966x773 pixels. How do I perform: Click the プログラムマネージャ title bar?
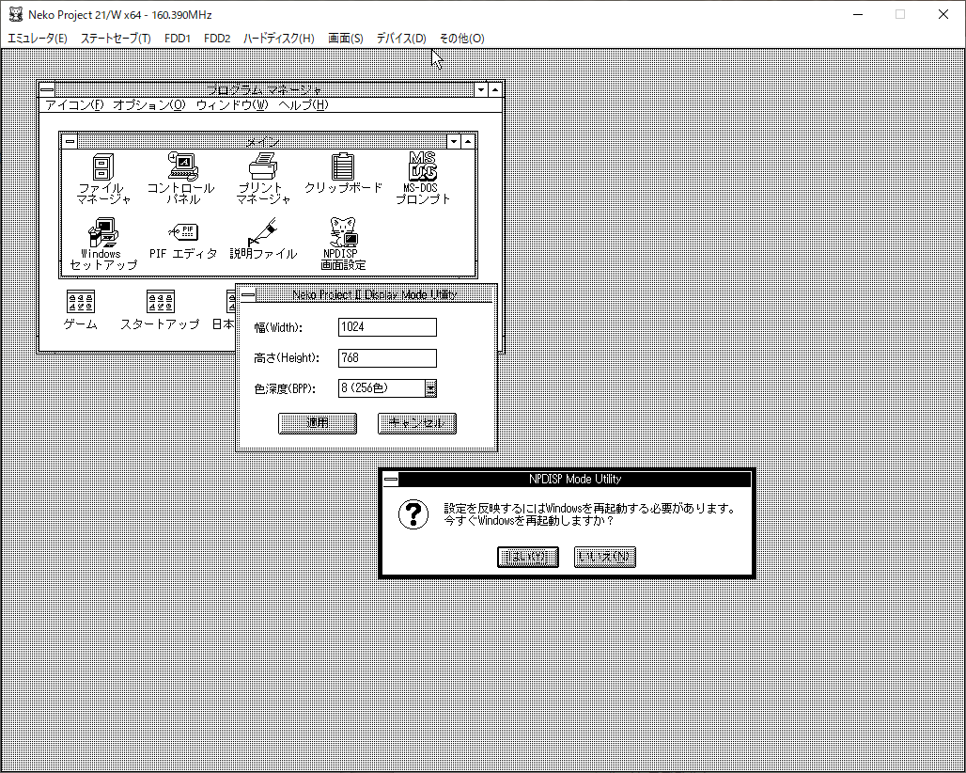pos(264,89)
